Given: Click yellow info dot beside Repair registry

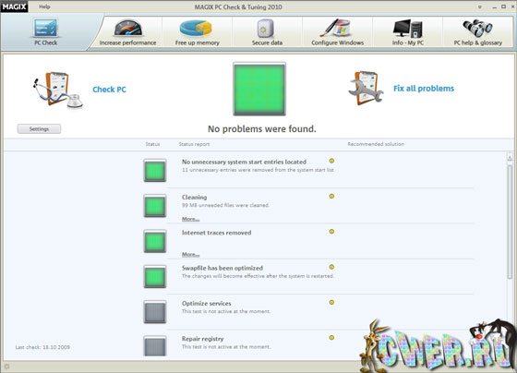Looking at the screenshot, I should (331, 338).
